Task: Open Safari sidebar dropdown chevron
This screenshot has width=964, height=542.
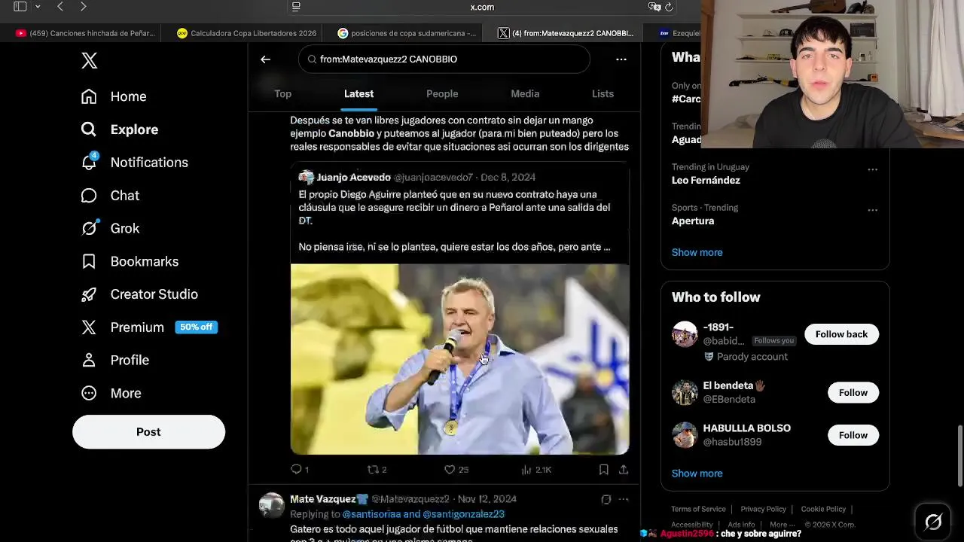Action: (38, 7)
